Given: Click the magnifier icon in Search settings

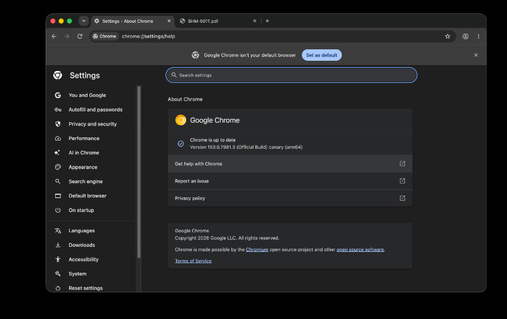Looking at the screenshot, I should (x=174, y=75).
